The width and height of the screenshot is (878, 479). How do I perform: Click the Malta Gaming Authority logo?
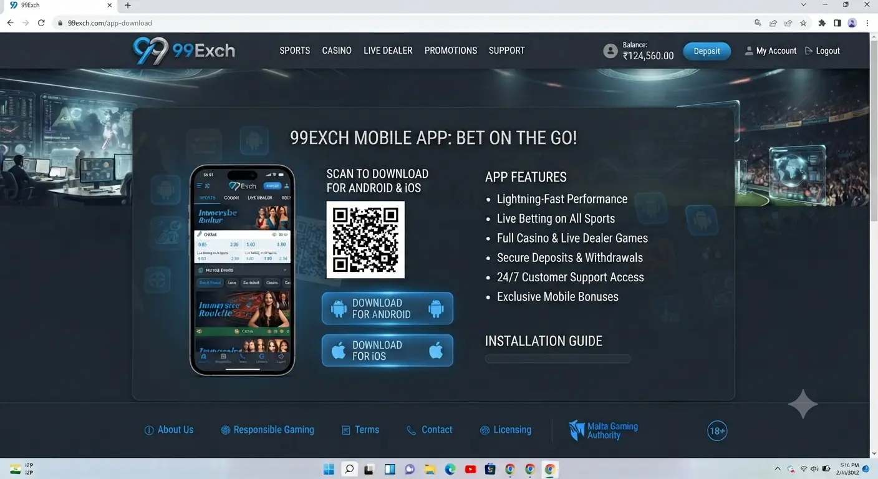603,430
